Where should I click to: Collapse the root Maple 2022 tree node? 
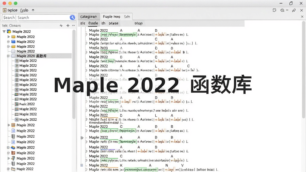point(4,31)
